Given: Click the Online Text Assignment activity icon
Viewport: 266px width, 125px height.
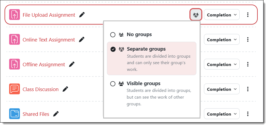Looking at the screenshot, I should pyautogui.click(x=15, y=40).
